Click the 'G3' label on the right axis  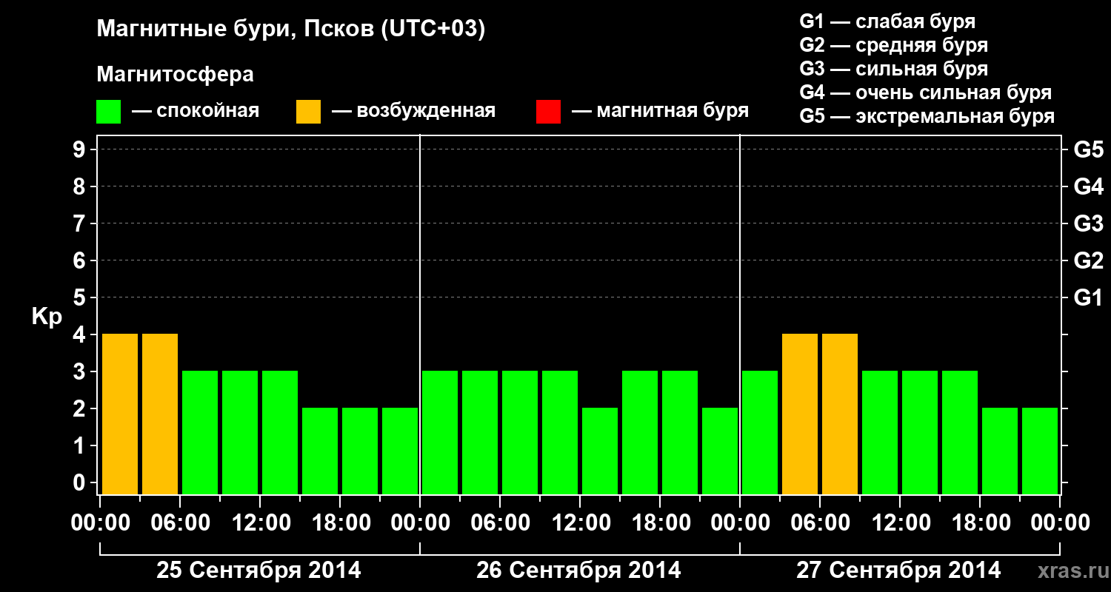pyautogui.click(x=1088, y=223)
